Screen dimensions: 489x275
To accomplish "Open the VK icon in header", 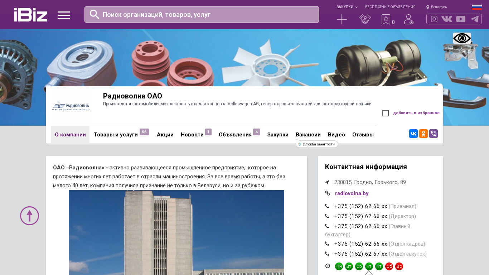I will [447, 19].
